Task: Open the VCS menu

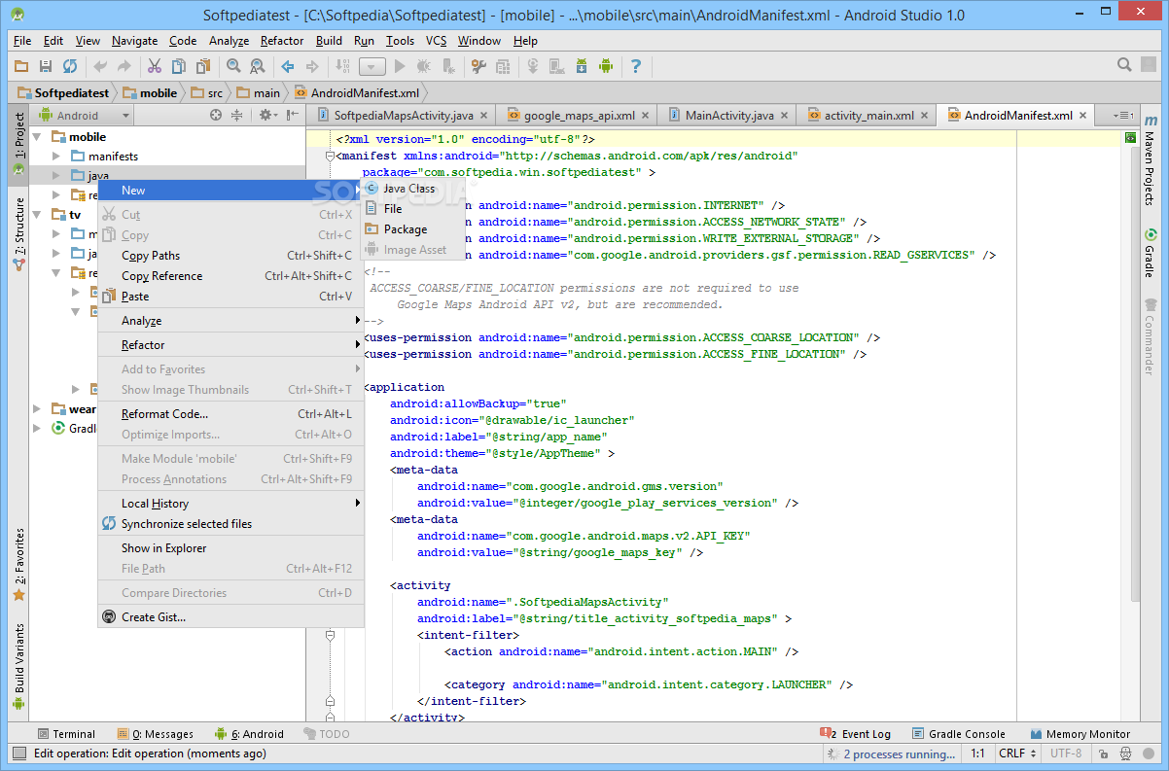Action: (437, 41)
